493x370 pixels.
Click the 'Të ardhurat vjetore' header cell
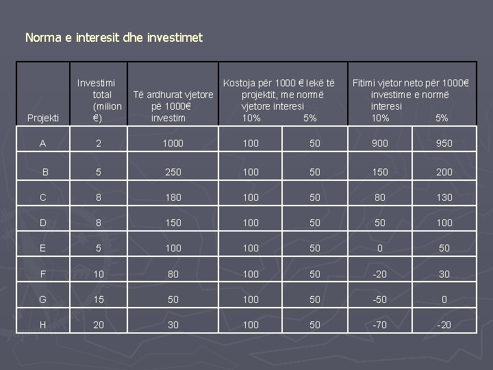(x=173, y=94)
